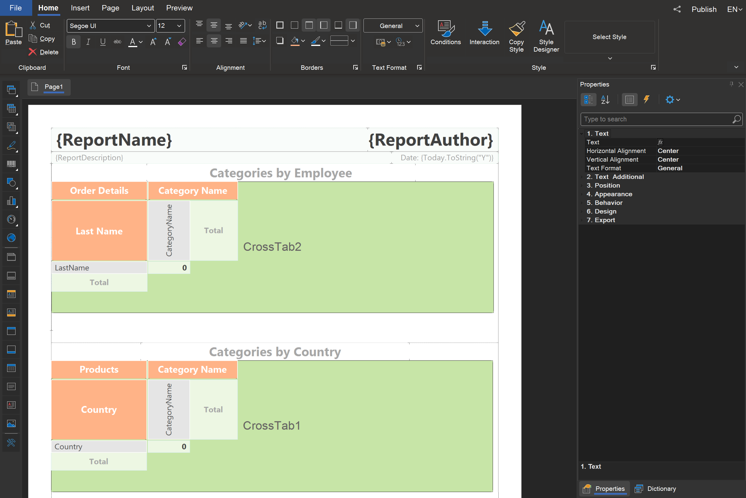Toggle the right border button

[x=353, y=25]
